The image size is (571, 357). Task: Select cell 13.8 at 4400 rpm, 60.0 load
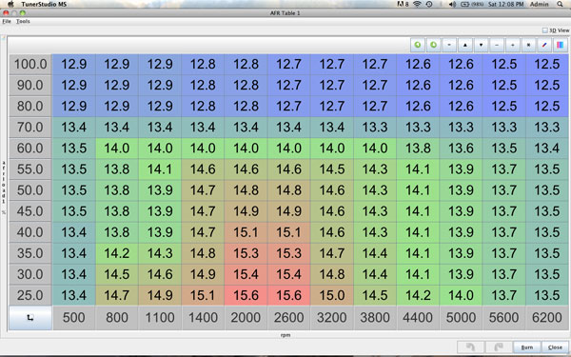[x=418, y=149]
